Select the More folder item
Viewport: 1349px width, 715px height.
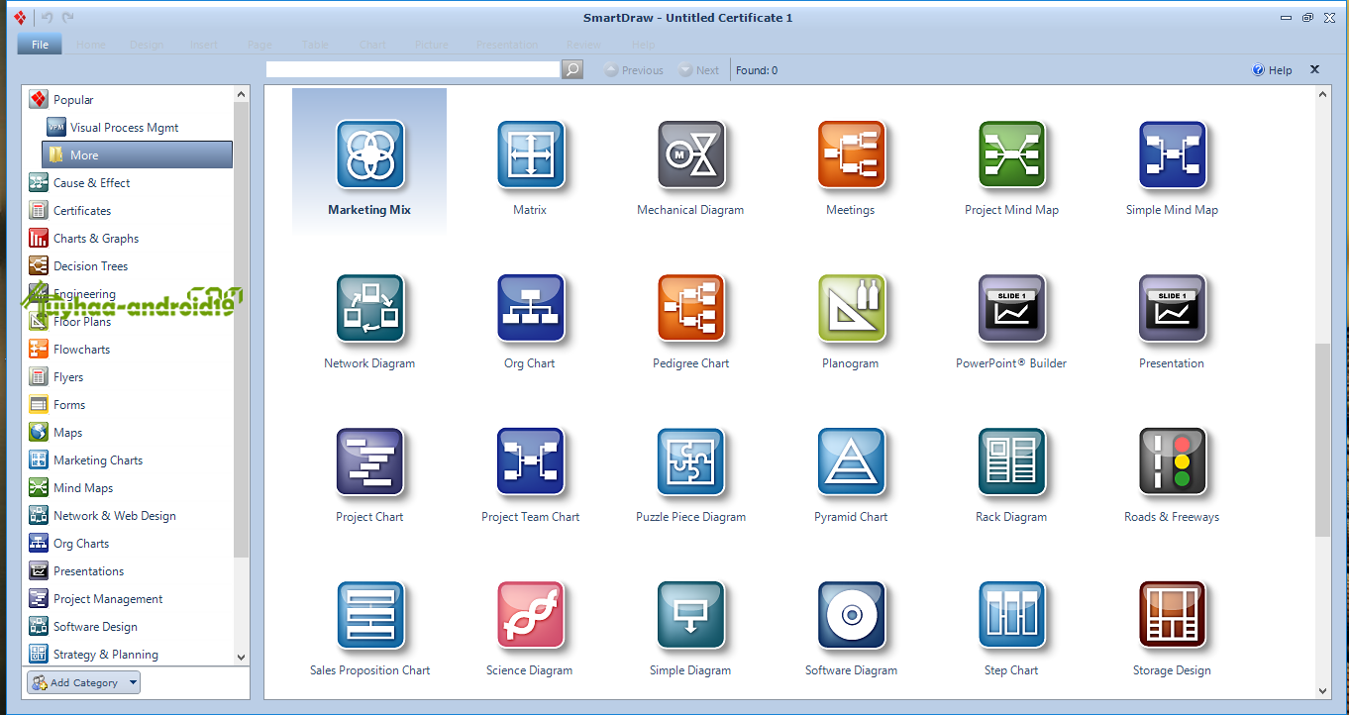137,154
